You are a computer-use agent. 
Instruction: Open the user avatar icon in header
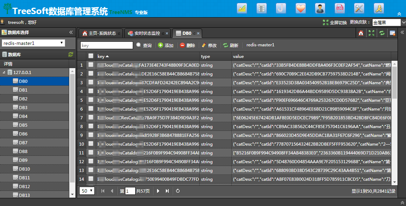[x=320, y=8]
